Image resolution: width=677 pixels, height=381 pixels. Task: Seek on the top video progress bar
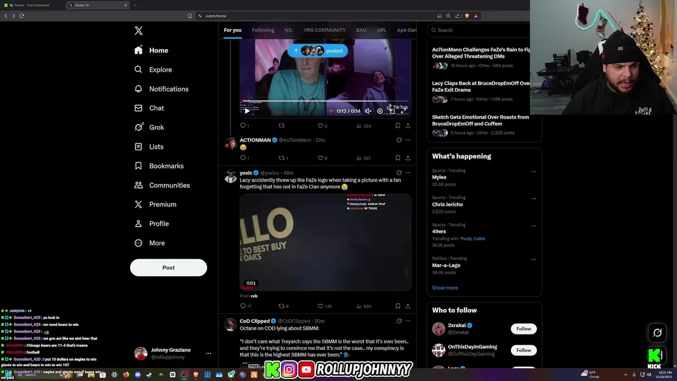(325, 101)
